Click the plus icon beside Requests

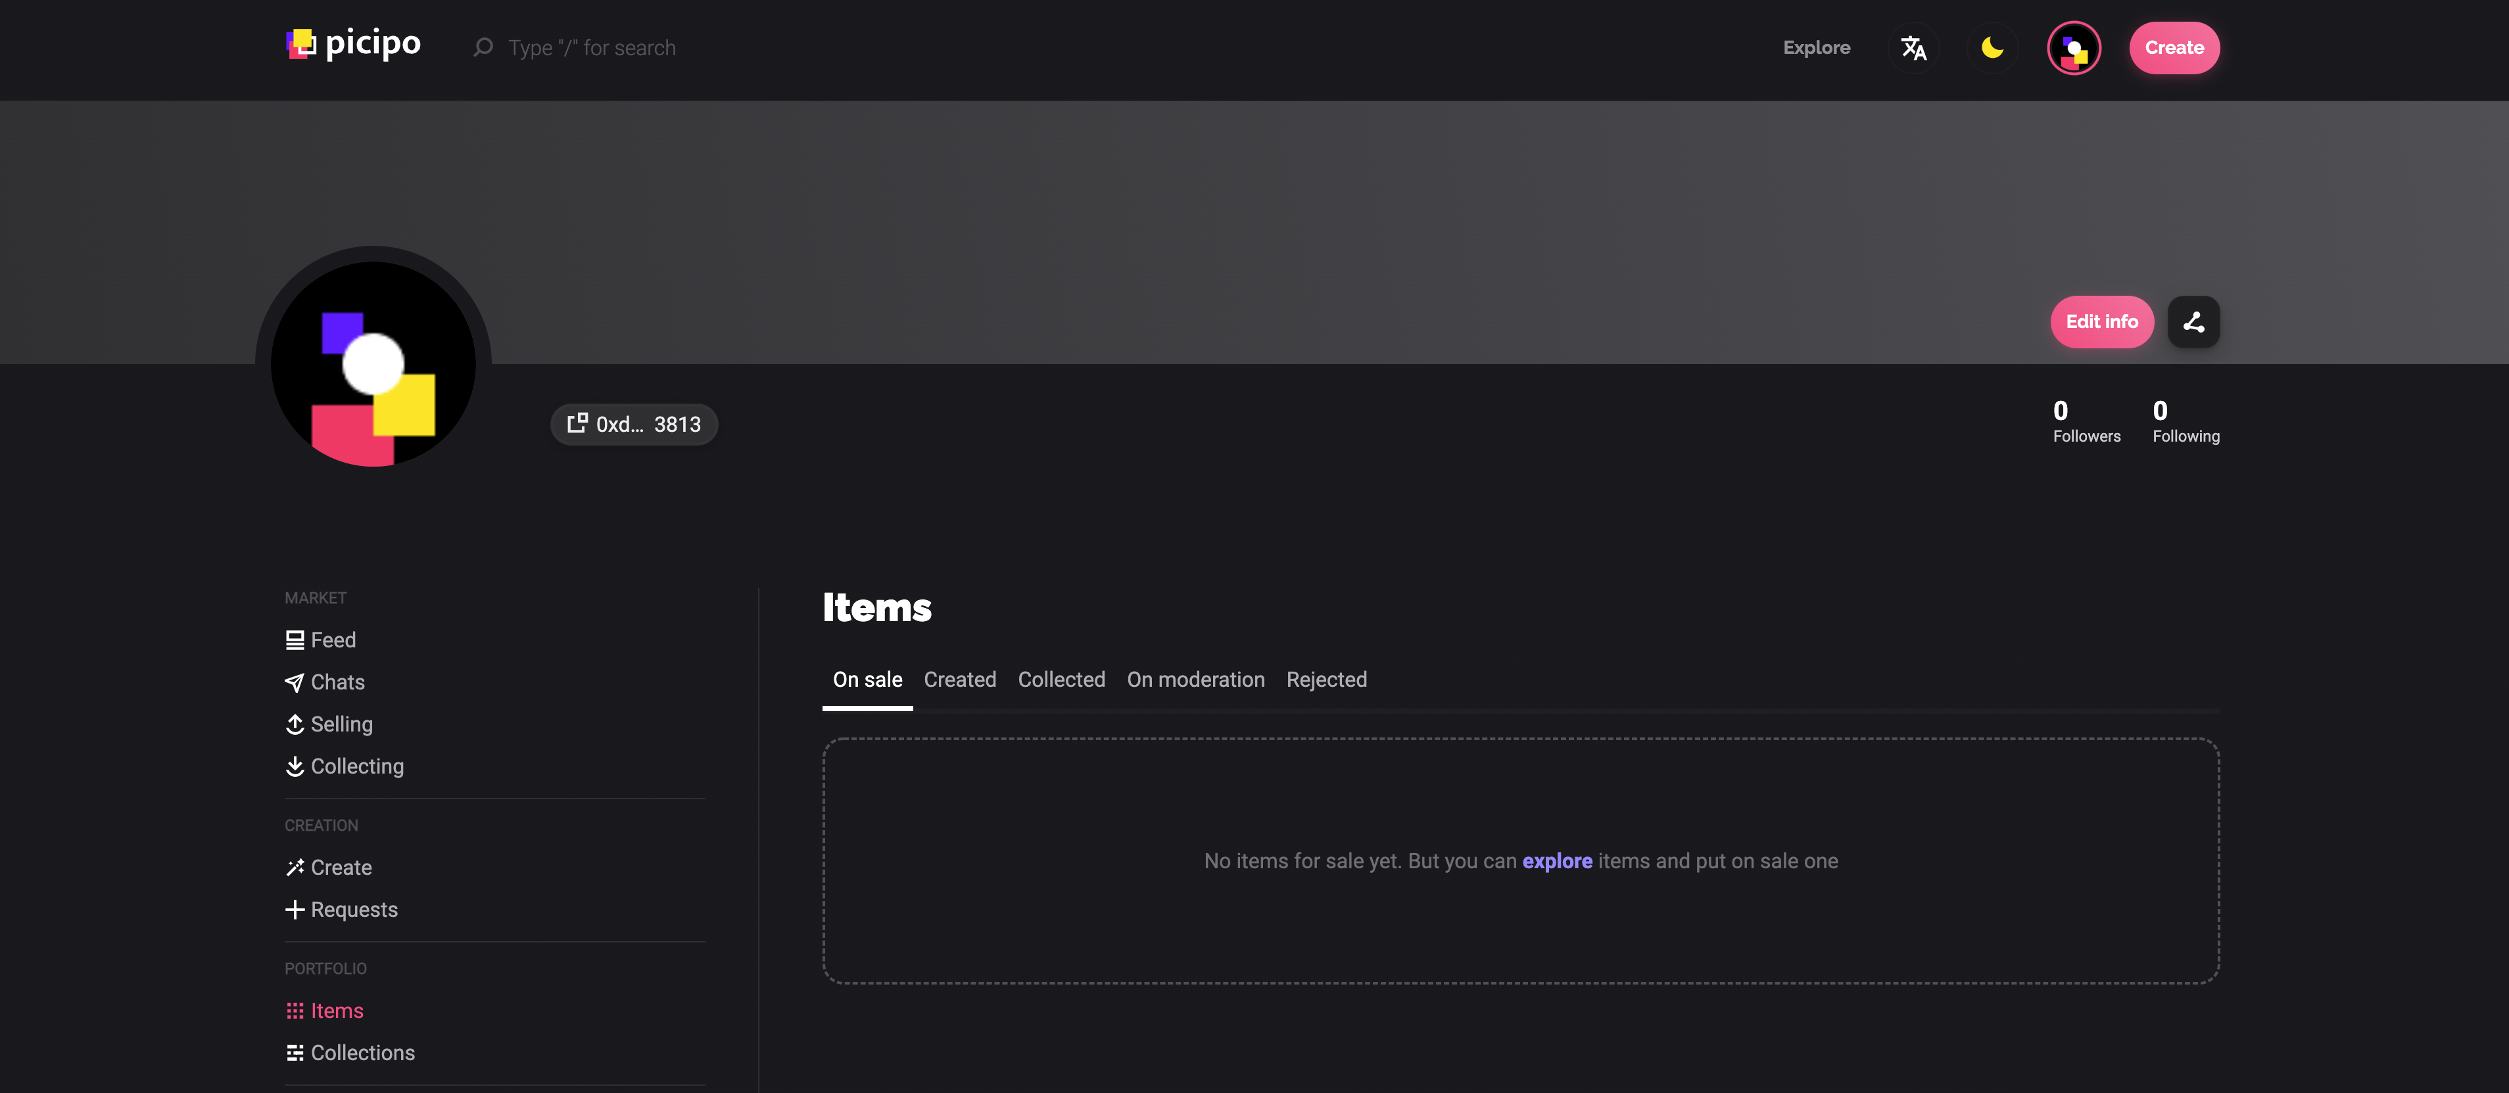294,909
